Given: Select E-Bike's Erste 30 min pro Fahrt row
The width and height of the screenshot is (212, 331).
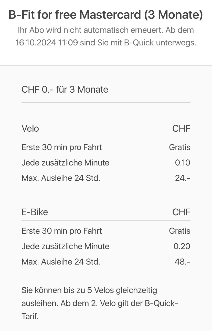Looking at the screenshot, I should pos(62,231).
